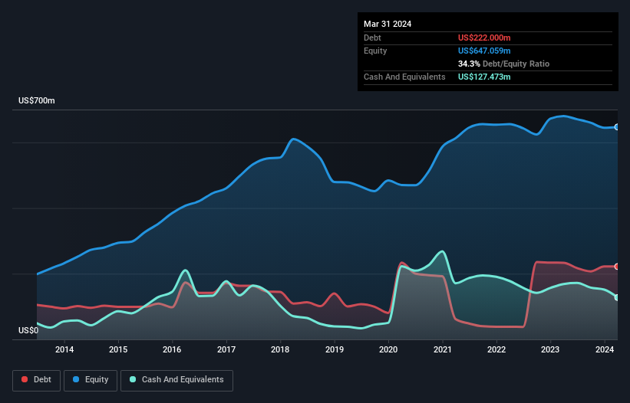Viewport: 630px width, 403px height.
Task: Click the US$647.059m equity value
Action: pyautogui.click(x=484, y=51)
